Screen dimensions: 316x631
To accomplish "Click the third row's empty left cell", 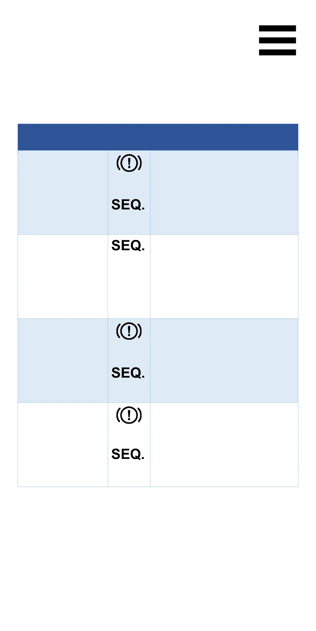I will 63,360.
